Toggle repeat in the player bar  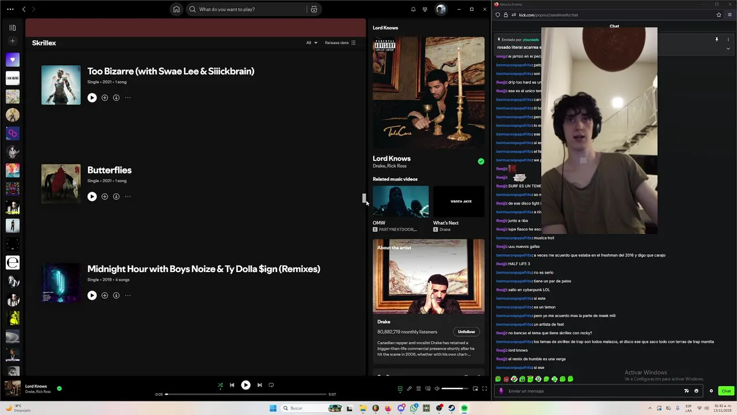pos(271,385)
